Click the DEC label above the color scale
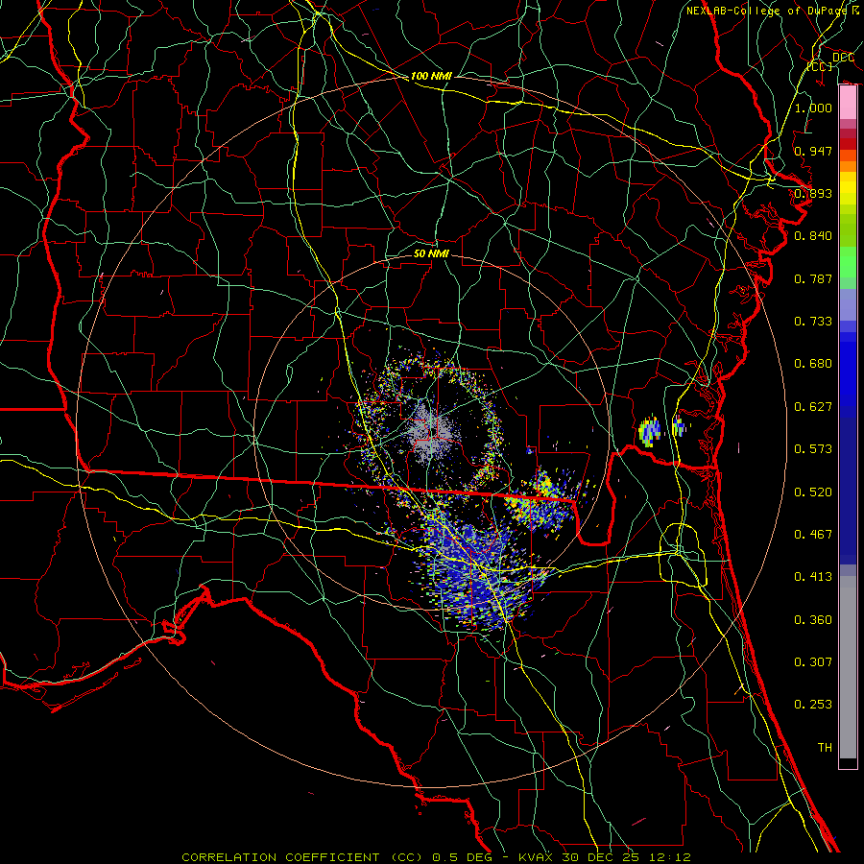864x864 pixels. coord(843,58)
